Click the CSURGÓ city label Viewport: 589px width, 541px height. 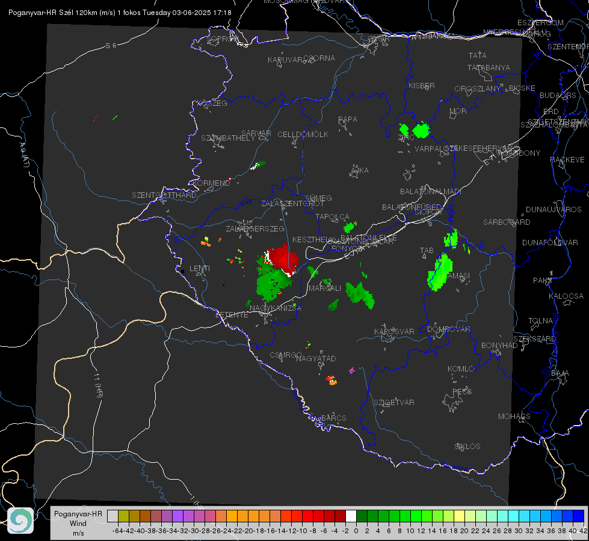[x=286, y=355]
